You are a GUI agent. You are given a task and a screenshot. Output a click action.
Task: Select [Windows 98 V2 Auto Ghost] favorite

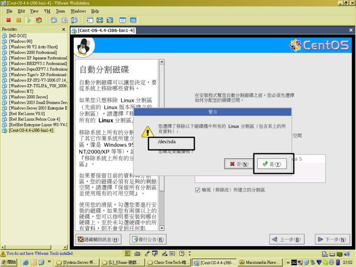pos(33,47)
